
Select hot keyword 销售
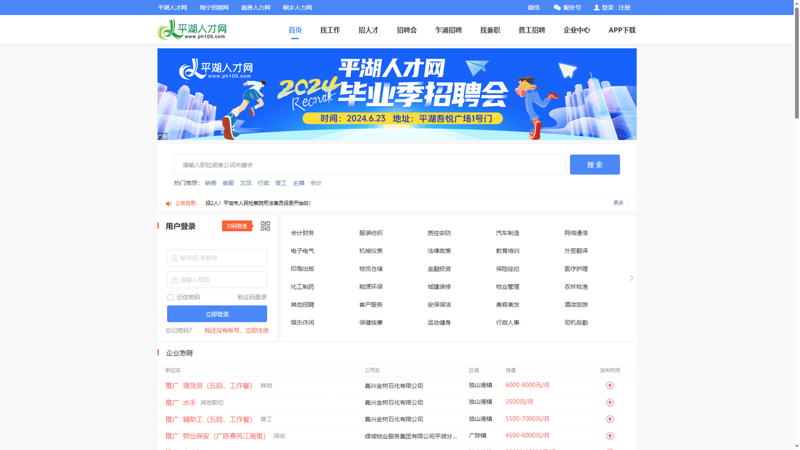tap(211, 183)
